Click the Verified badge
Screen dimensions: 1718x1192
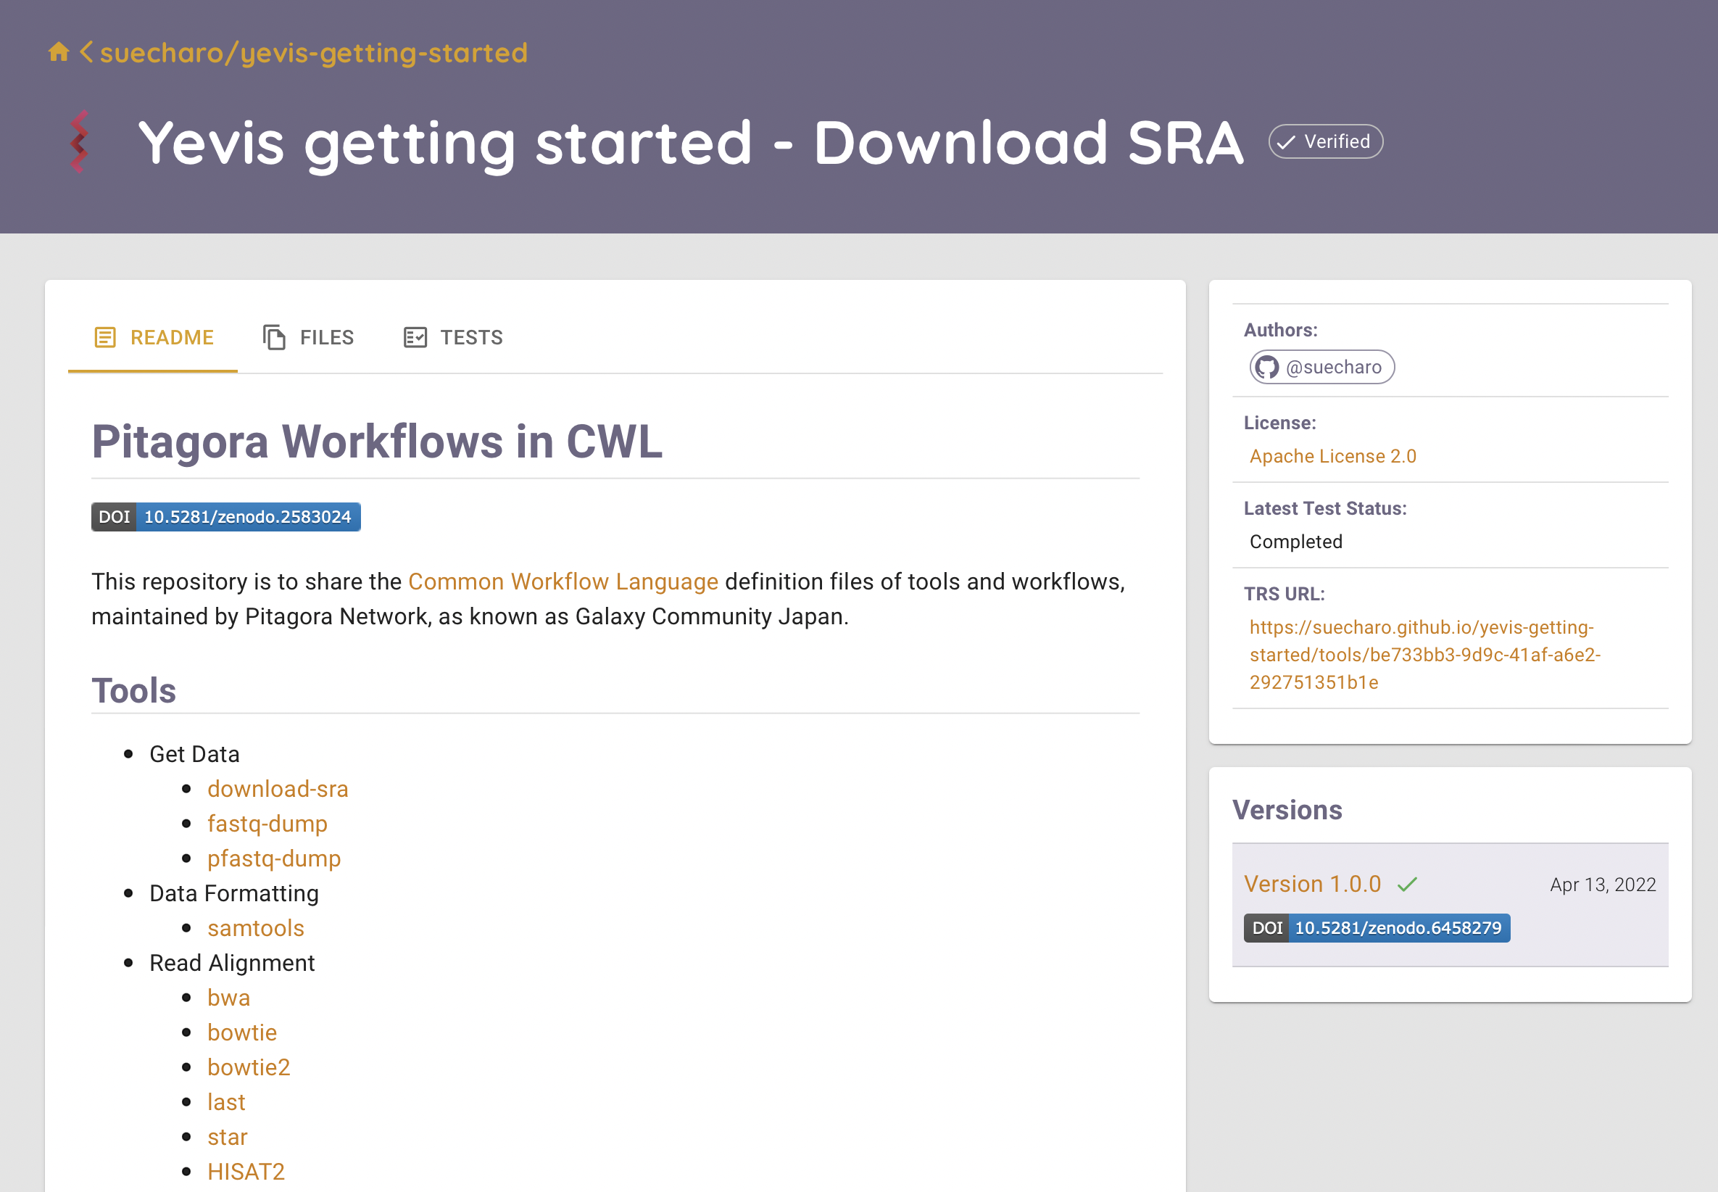[1325, 142]
